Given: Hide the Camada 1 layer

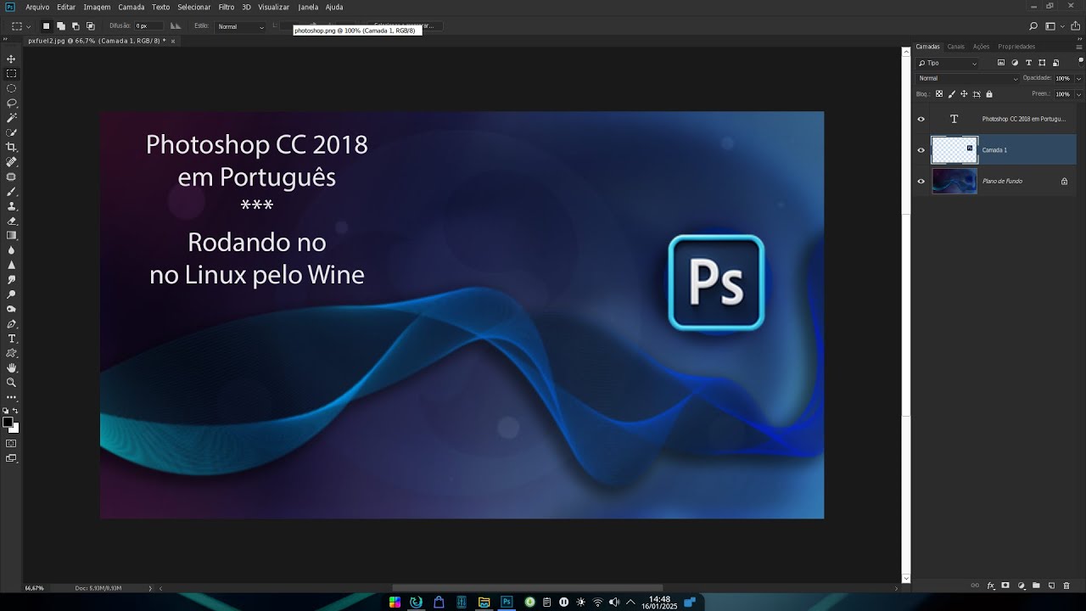Looking at the screenshot, I should [x=921, y=150].
